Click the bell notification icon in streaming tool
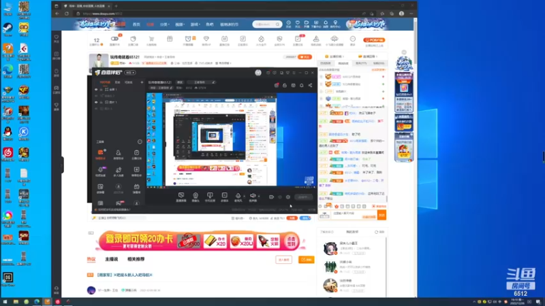 [x=301, y=86]
